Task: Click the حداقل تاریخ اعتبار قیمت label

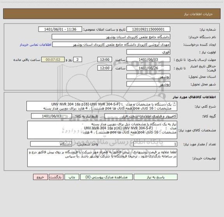Action: click(203, 68)
